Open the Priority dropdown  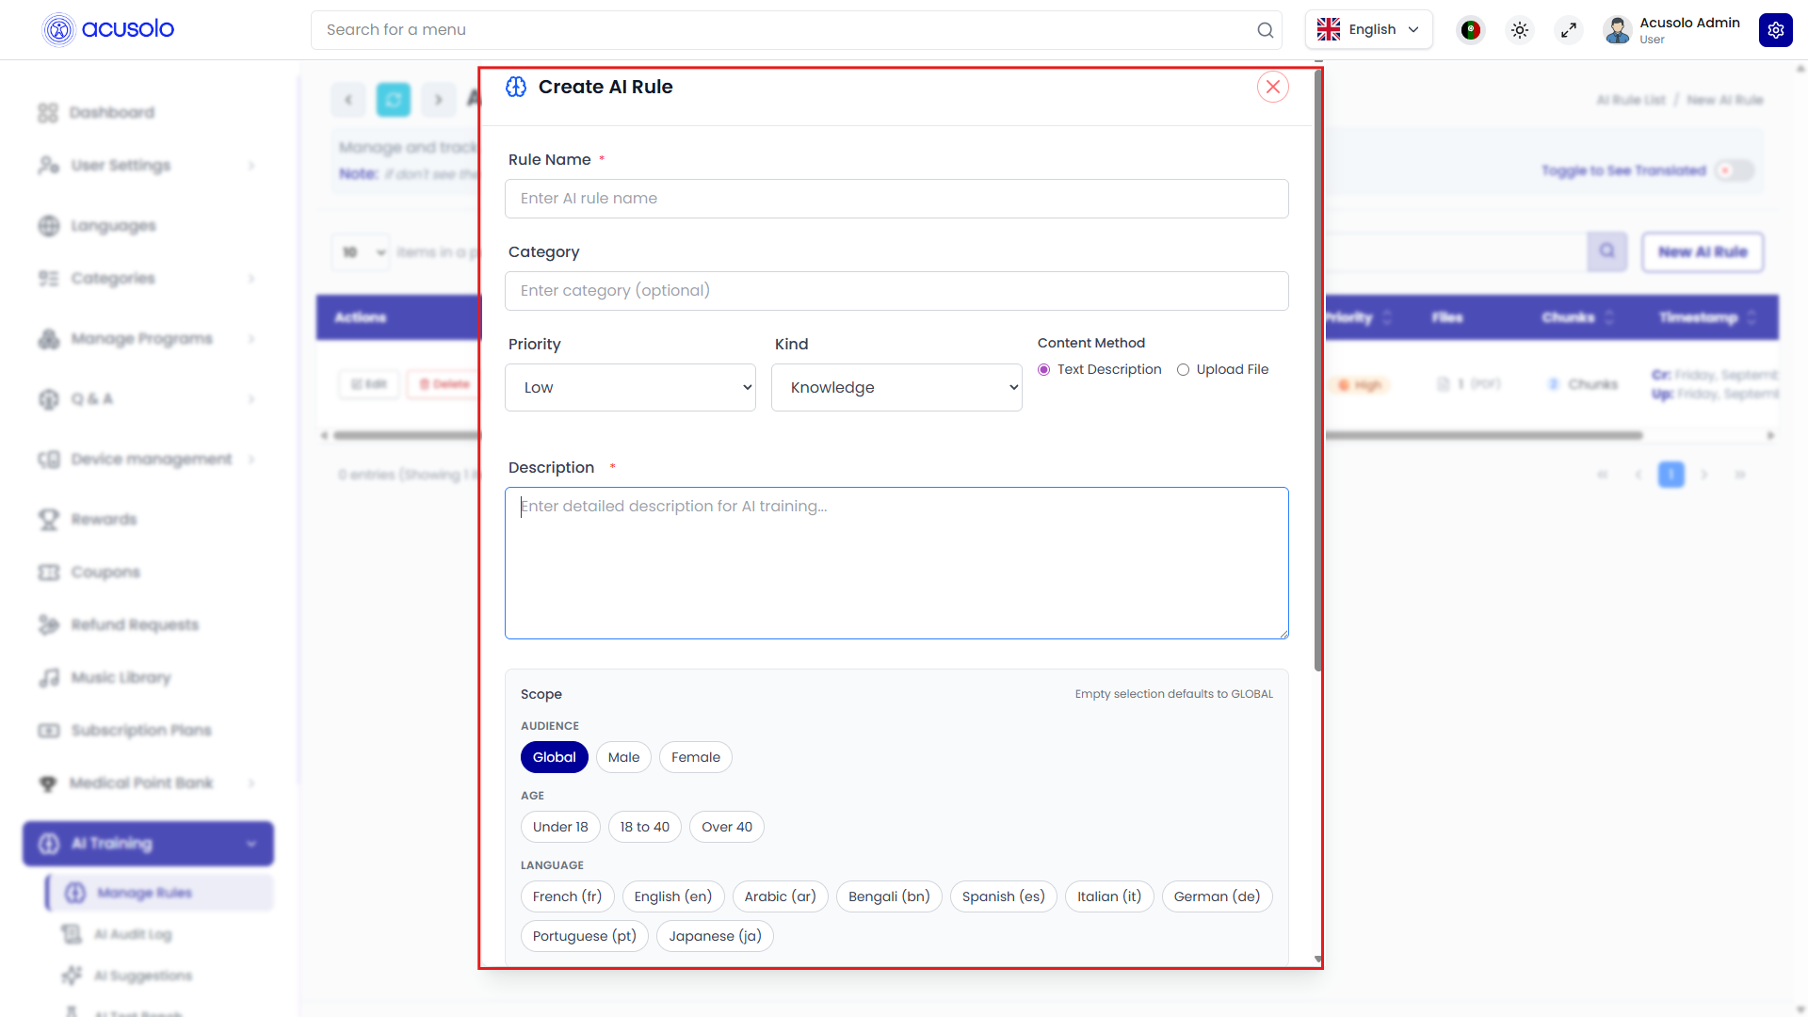[630, 387]
